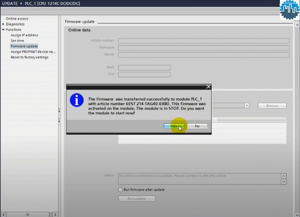Open the Online access page
This screenshot has height=217, width=300.
click(x=17, y=19)
